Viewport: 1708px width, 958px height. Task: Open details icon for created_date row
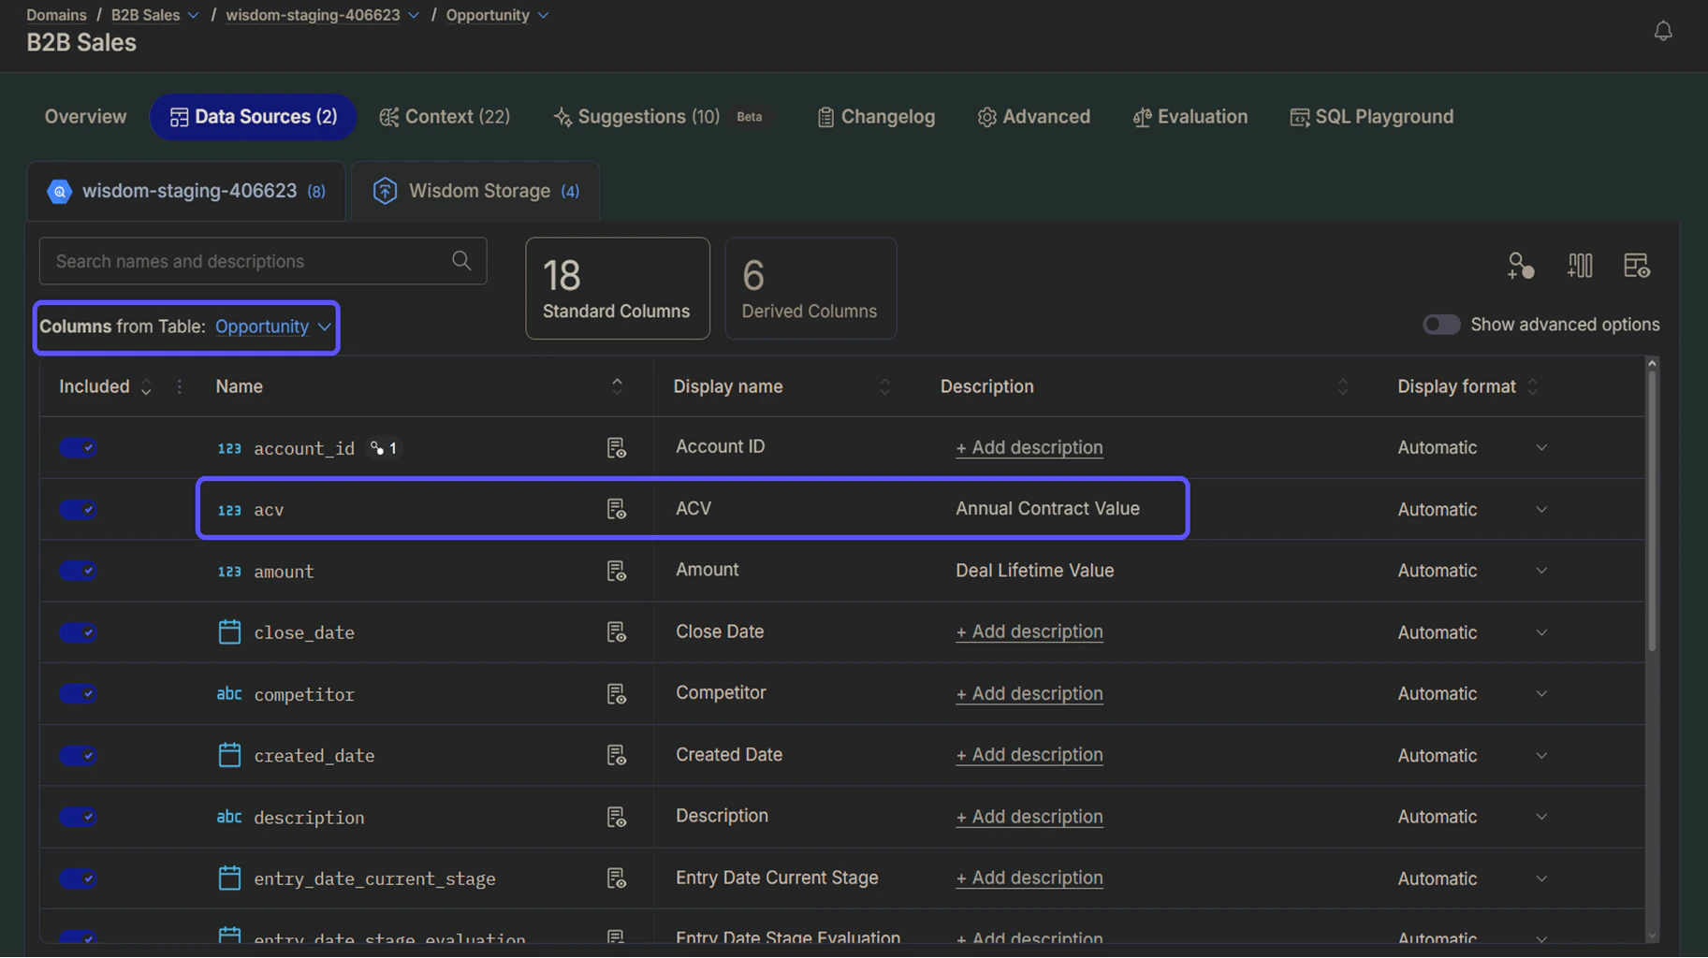click(x=616, y=755)
